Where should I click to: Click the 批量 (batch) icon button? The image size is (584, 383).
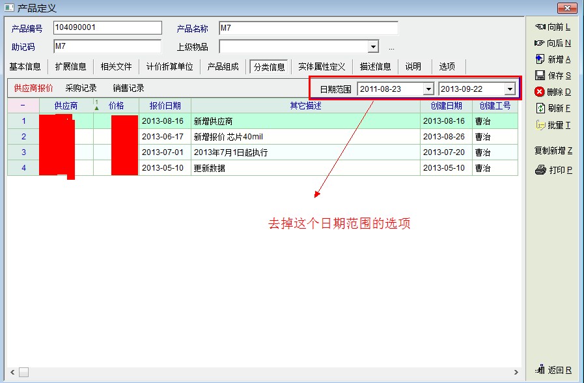pyautogui.click(x=540, y=124)
